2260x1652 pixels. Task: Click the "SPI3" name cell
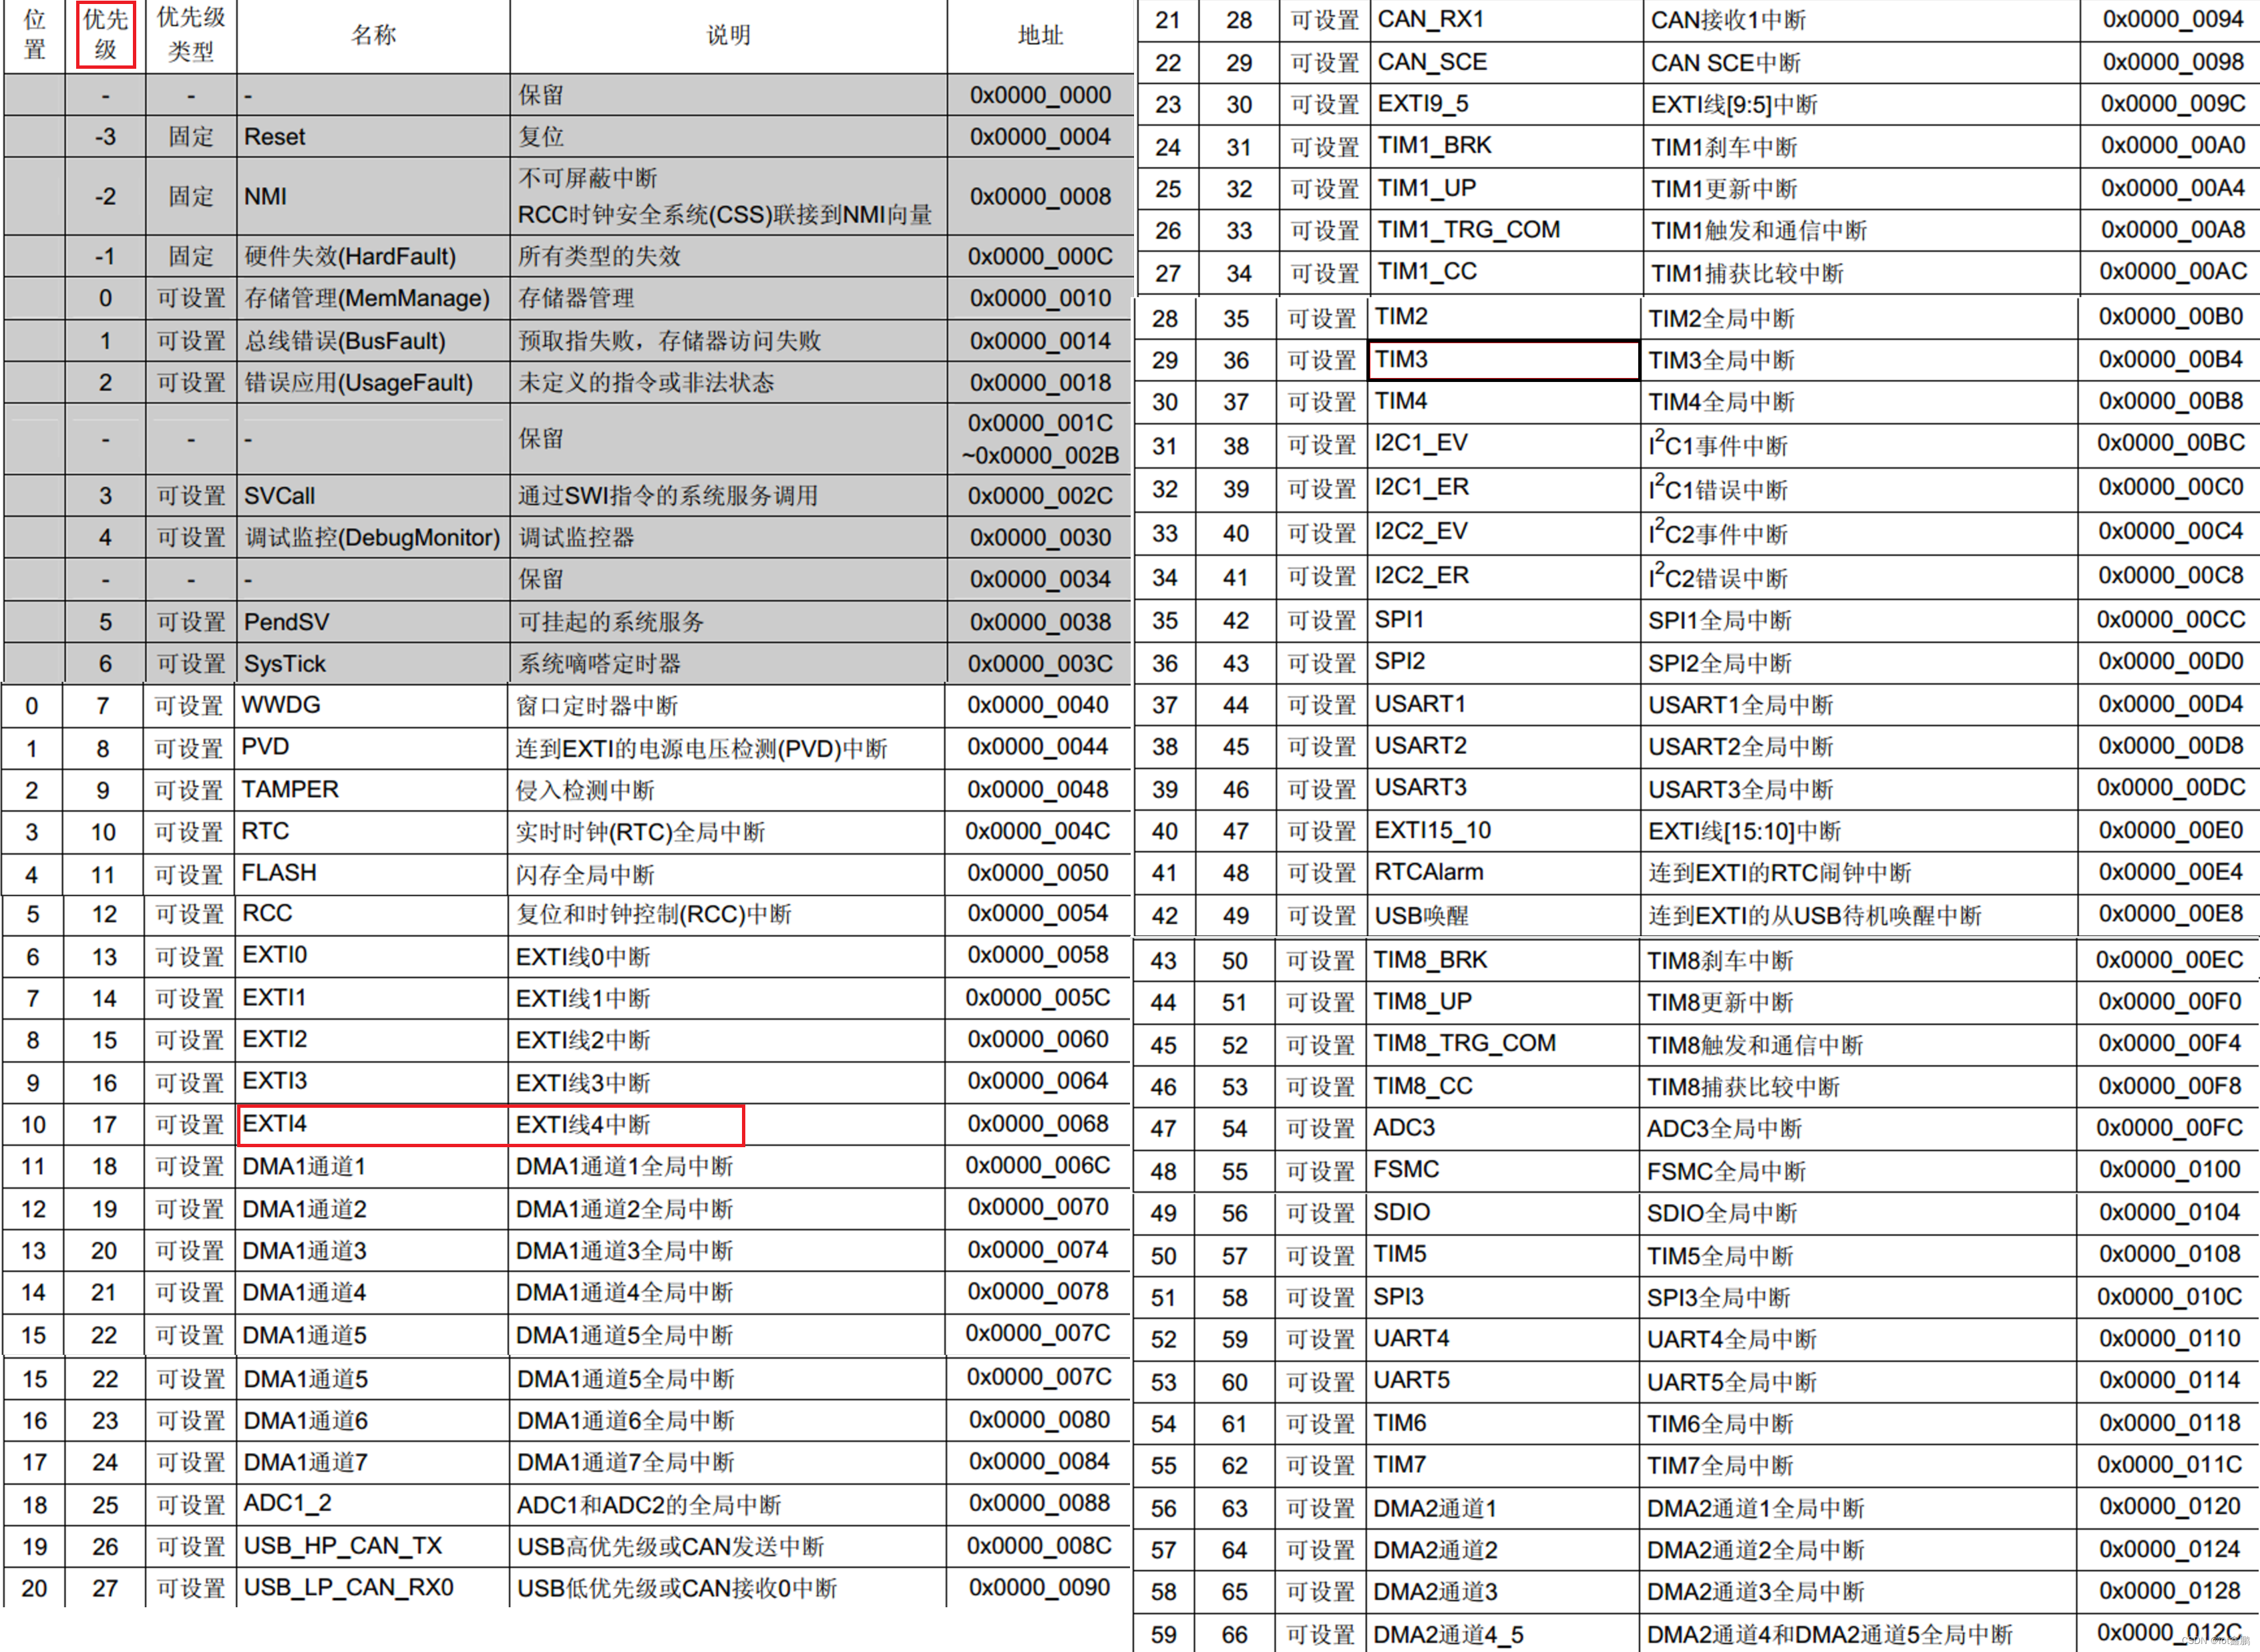tap(1503, 1298)
